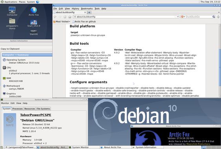Open the Places panel menu
Viewport: 221px width, 149px height.
click(x=22, y=2)
